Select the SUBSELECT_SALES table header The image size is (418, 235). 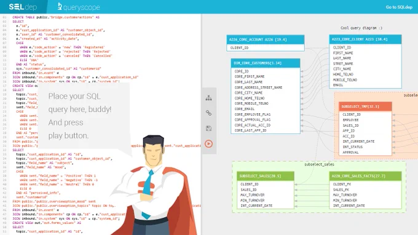coord(266,176)
